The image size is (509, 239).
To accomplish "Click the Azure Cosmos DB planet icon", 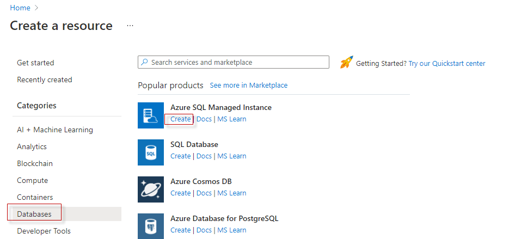I will (x=151, y=189).
